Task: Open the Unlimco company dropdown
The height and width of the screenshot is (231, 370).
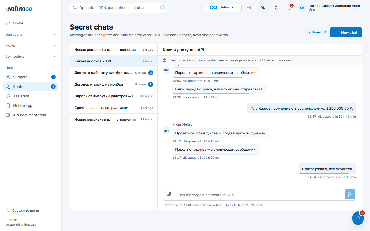Action: (x=224, y=8)
